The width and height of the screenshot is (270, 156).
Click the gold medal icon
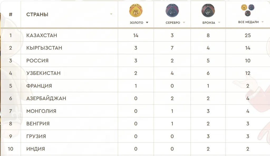(136, 11)
